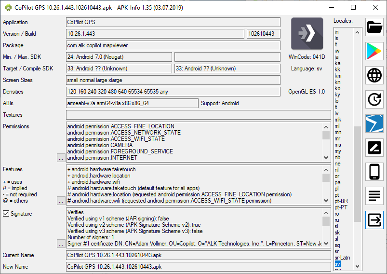Image resolution: width=387 pixels, height=274 pixels.
Task: Click the Version field 10.26.1.443
Action: (x=155, y=34)
